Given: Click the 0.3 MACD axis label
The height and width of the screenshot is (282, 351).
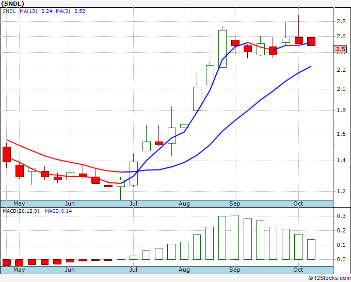Looking at the screenshot, I should click(341, 216).
